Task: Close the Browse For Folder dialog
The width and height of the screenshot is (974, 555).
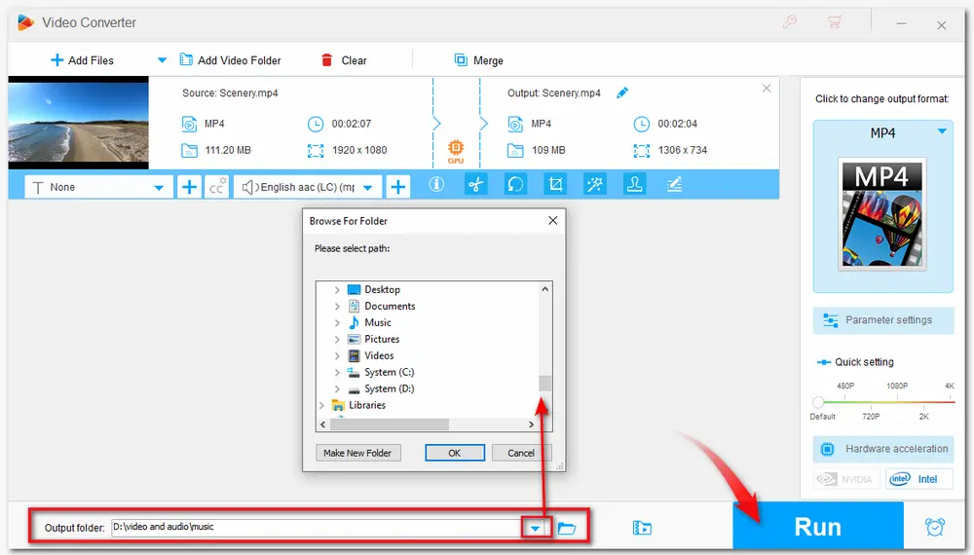Action: tap(553, 220)
